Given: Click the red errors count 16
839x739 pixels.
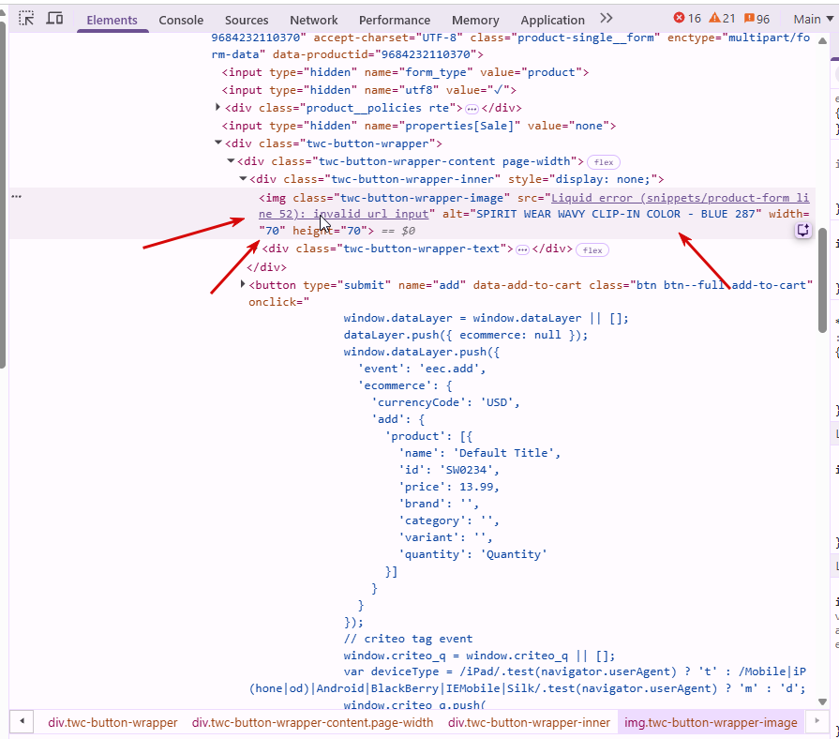Looking at the screenshot, I should [687, 19].
